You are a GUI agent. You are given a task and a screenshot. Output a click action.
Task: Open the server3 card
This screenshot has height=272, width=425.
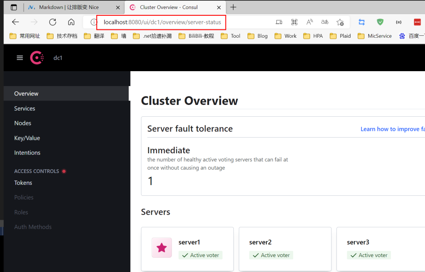pyautogui.click(x=381, y=249)
